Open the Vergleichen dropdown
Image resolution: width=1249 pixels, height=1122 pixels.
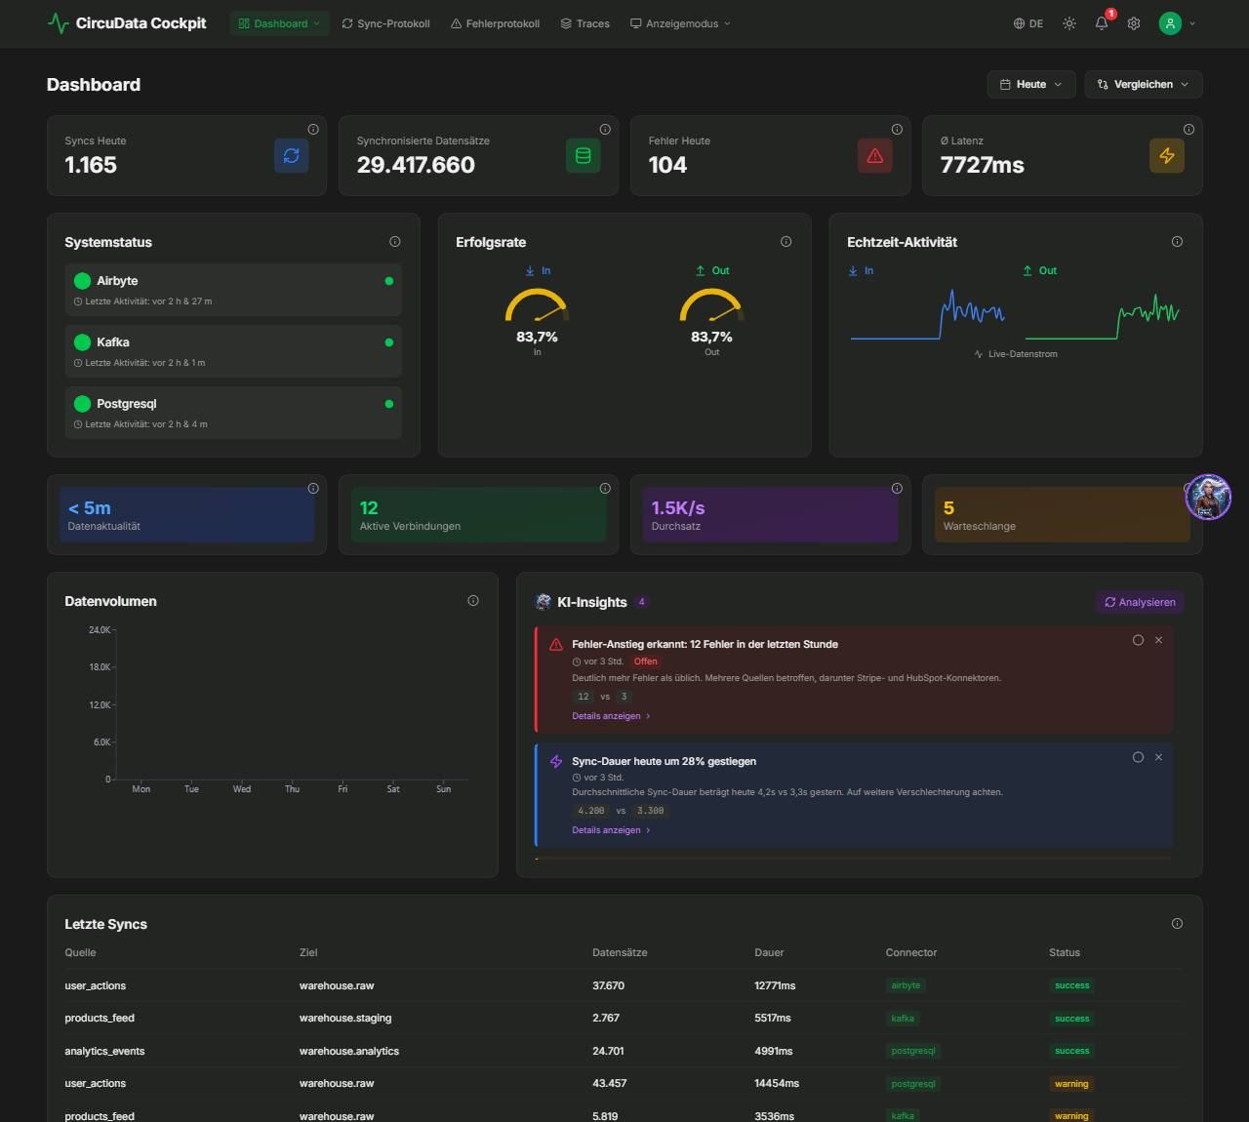[x=1143, y=84]
